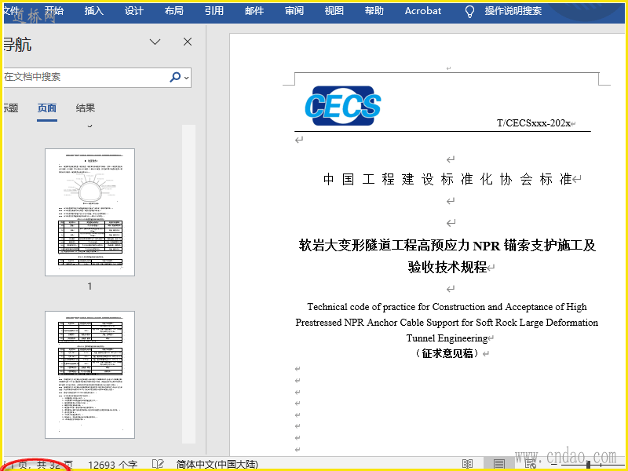The image size is (628, 471).
Task: Click the 12693 个字 word count
Action: coord(112,465)
